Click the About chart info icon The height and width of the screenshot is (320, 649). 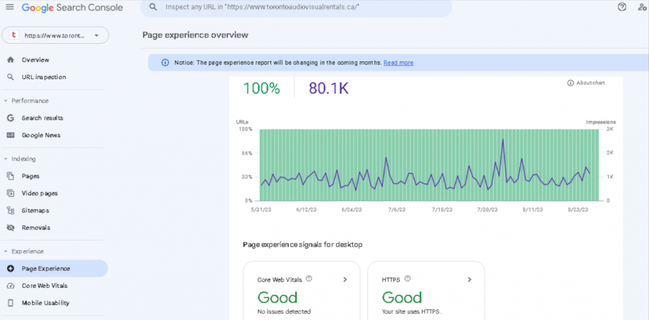tap(570, 83)
